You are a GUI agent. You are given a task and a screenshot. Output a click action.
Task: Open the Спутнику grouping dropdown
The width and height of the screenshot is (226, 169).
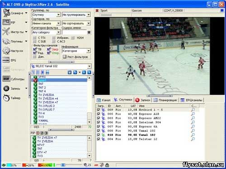tap(58, 14)
